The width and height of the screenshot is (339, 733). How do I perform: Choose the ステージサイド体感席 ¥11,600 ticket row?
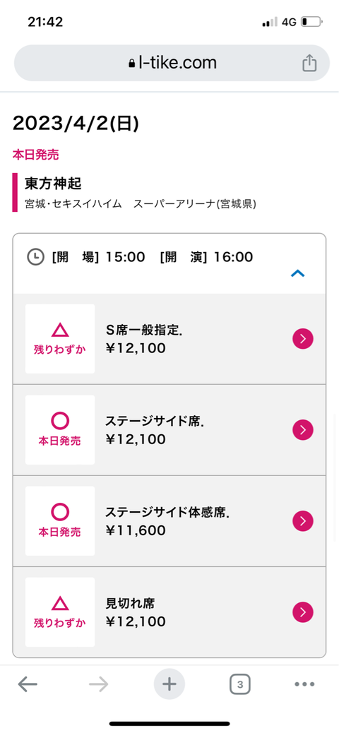click(169, 520)
